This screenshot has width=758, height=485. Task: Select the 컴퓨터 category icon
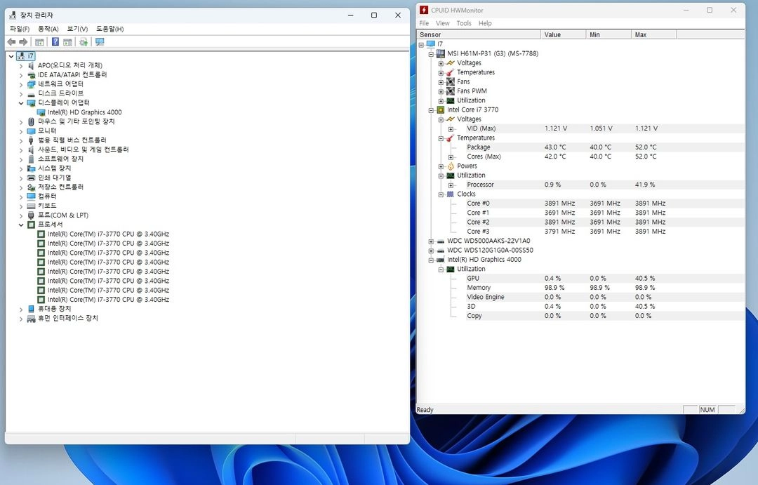pos(32,197)
